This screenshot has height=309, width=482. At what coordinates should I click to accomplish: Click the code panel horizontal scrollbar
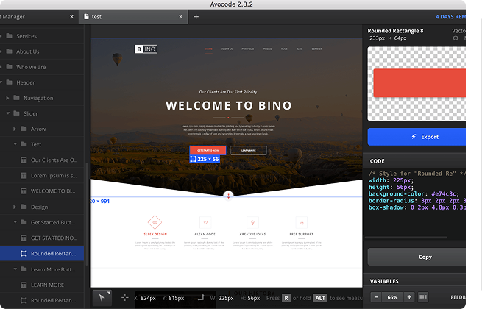[405, 238]
